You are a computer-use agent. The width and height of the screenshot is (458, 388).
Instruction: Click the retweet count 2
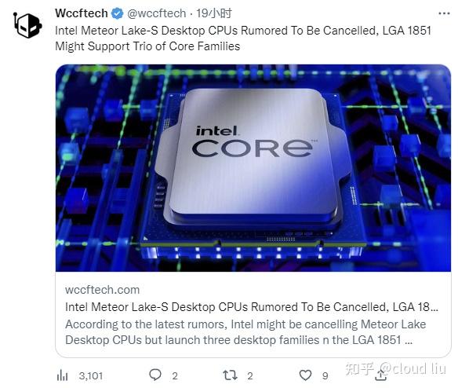250,376
